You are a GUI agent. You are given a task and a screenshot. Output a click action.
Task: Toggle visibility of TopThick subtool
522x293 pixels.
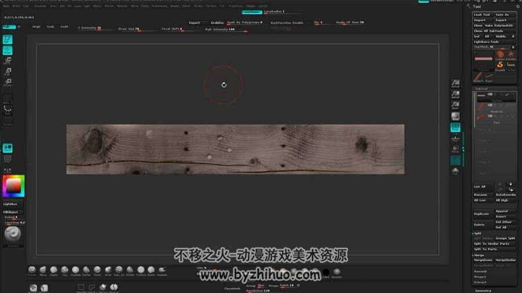click(x=490, y=94)
